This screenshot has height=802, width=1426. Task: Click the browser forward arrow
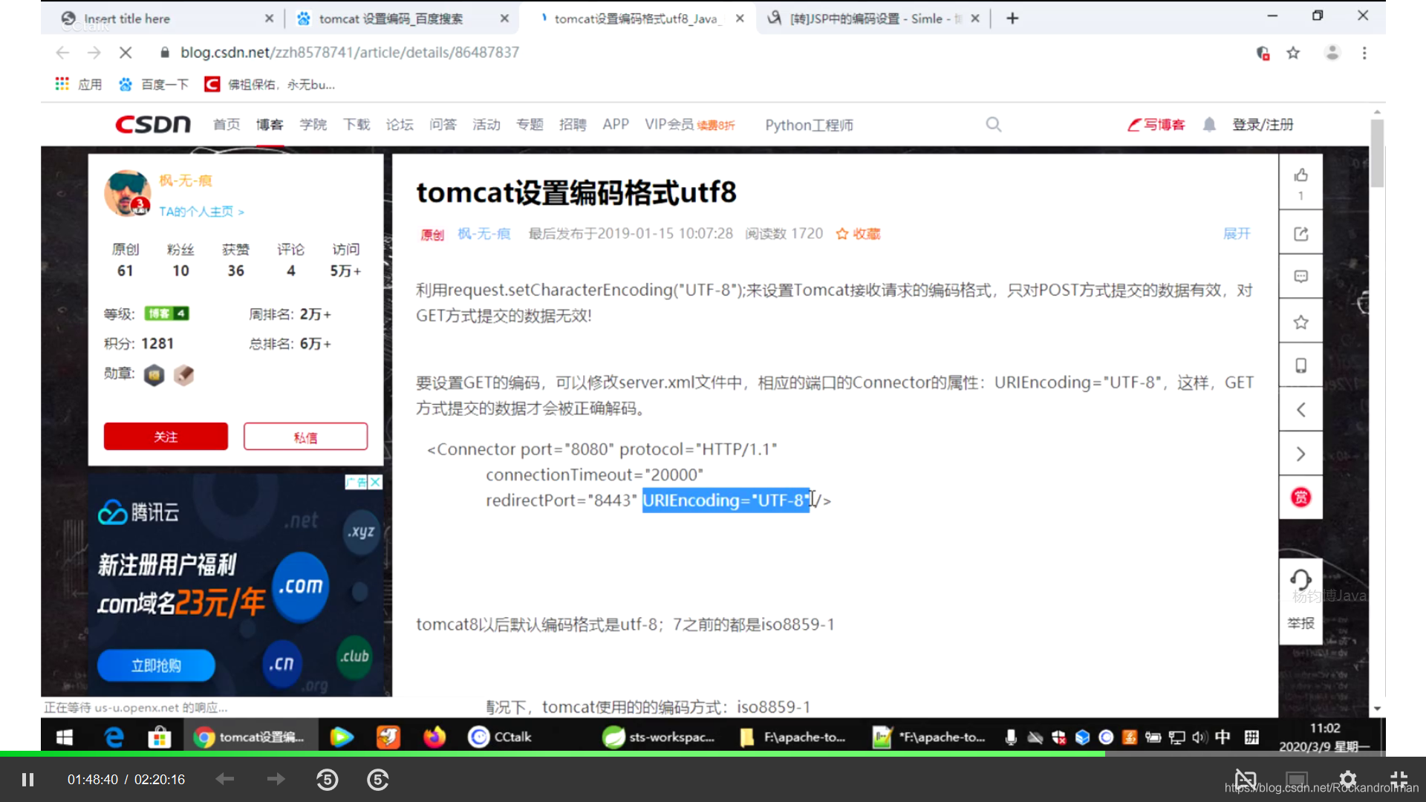(94, 53)
